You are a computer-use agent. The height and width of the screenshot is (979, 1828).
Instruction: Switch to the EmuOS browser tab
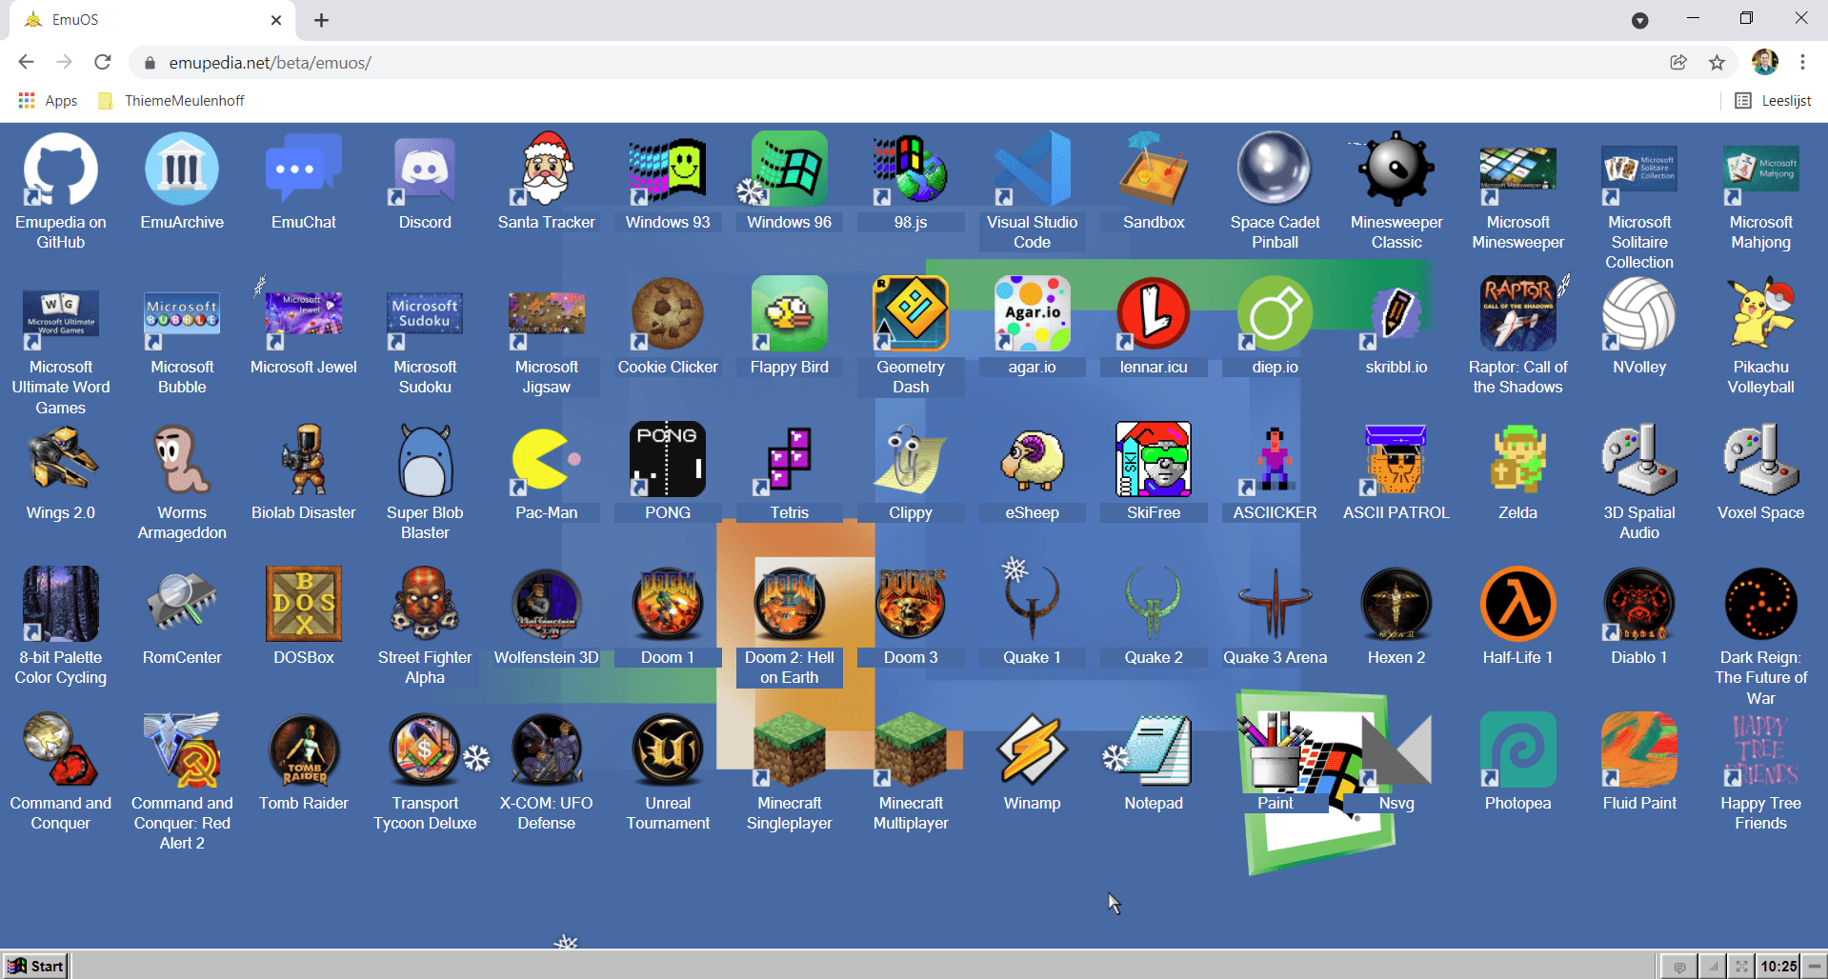[x=143, y=20]
